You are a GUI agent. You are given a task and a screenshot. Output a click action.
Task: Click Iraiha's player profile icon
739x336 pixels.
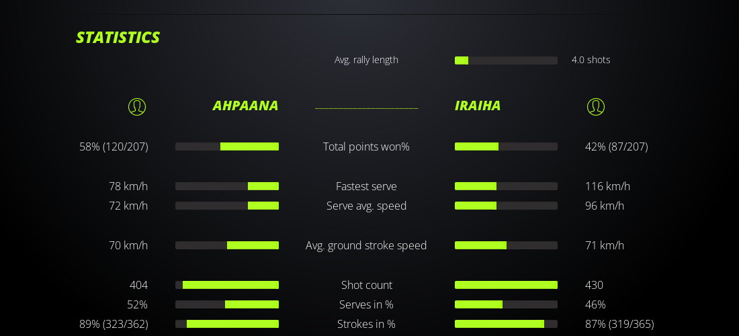click(596, 107)
